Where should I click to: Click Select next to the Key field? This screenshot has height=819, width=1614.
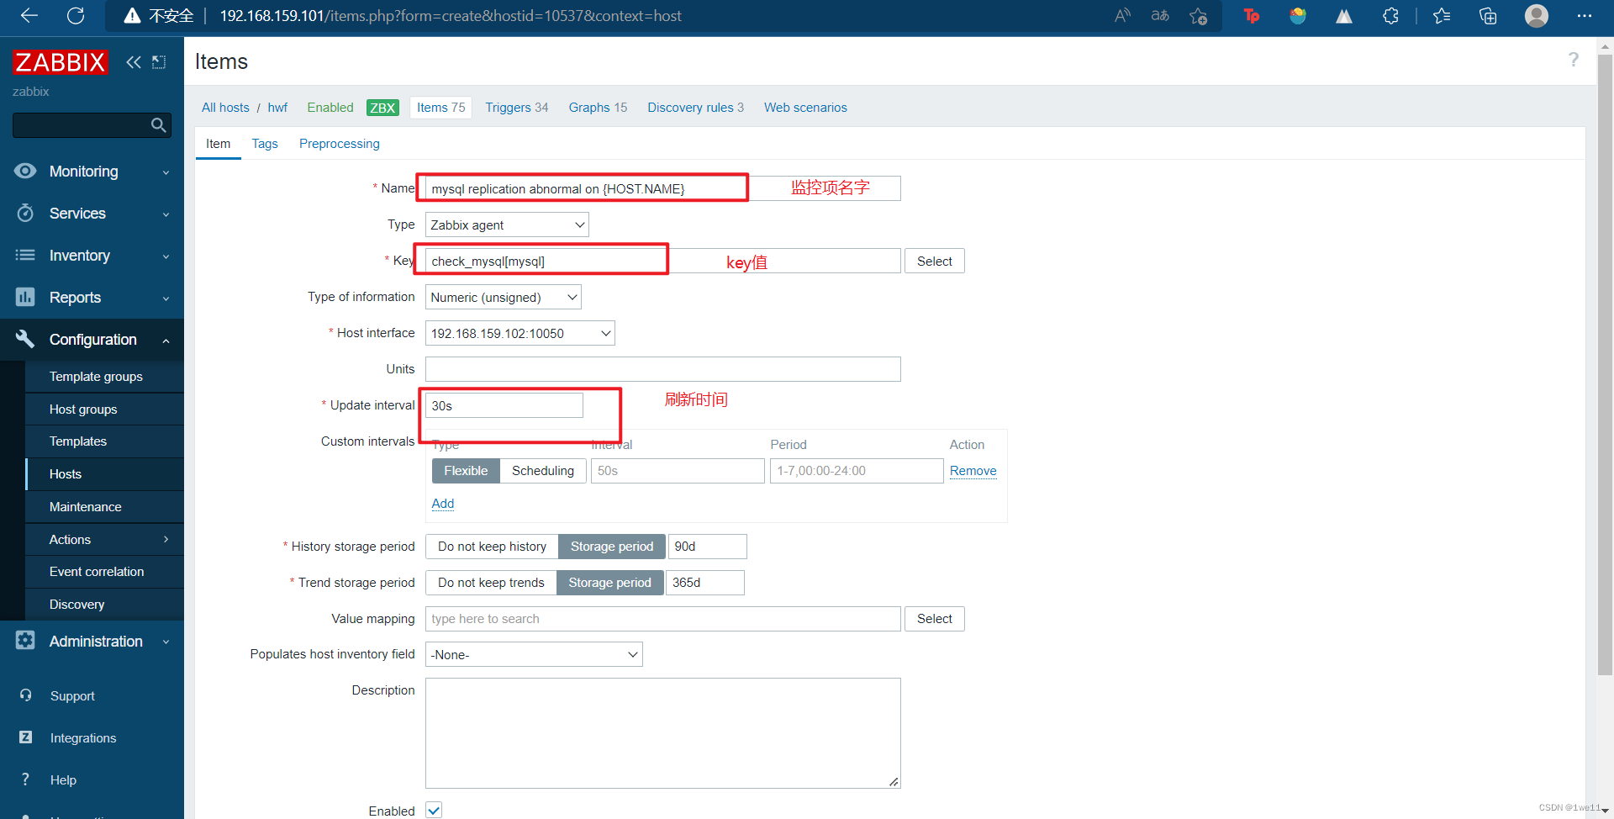point(934,261)
